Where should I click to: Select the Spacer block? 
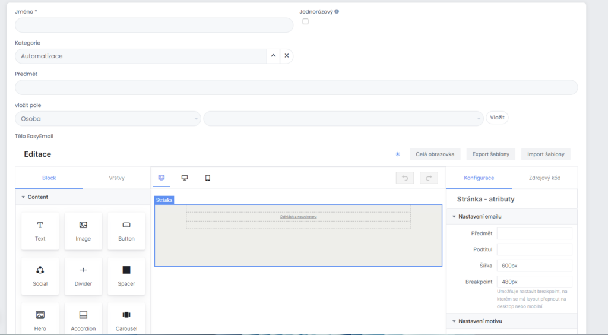pos(126,276)
